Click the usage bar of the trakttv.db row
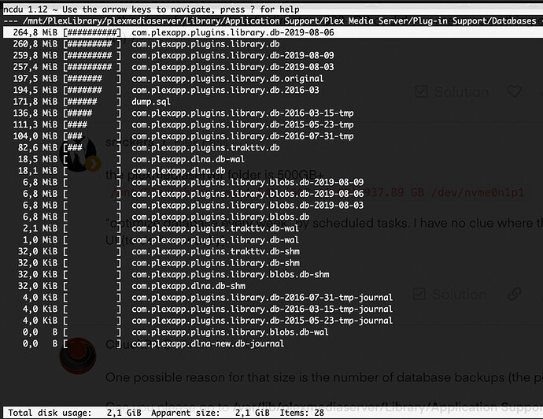The width and height of the screenshot is (543, 419). [92, 147]
